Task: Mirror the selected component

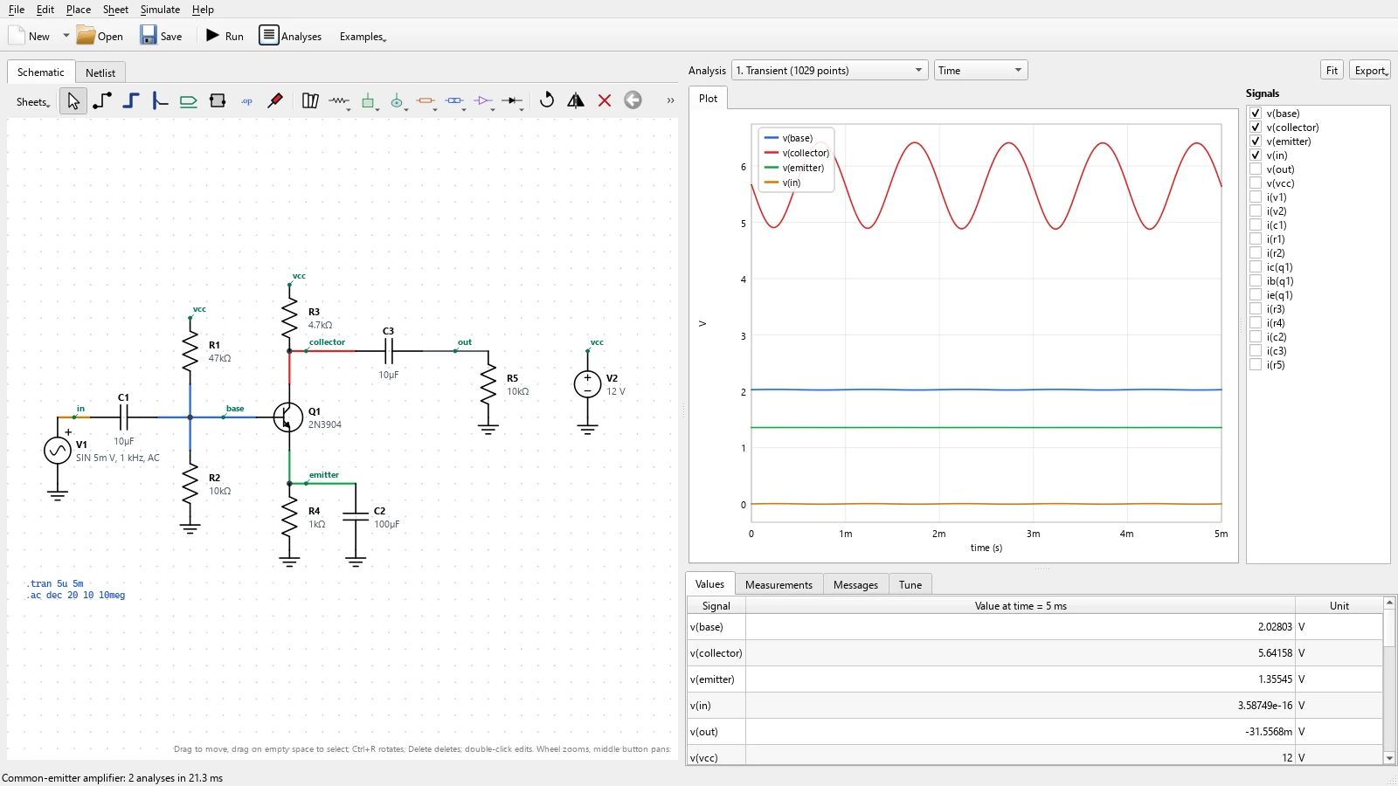Action: (x=576, y=100)
